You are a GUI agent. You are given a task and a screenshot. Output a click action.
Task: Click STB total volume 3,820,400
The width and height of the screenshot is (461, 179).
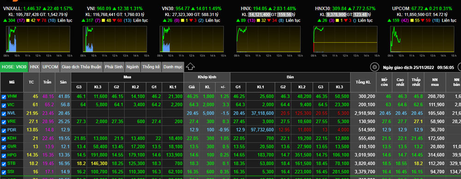pyautogui.click(x=365, y=164)
